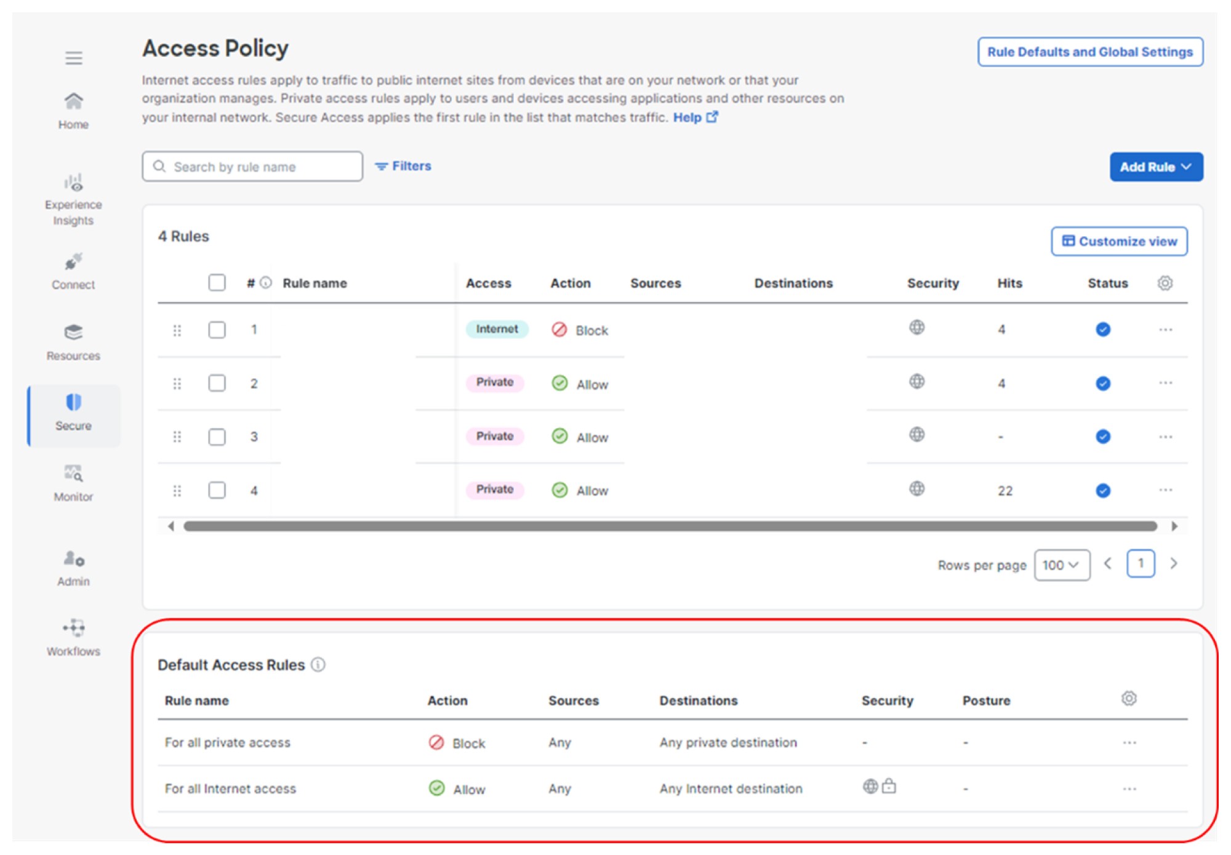Go to previous page of rules
The height and width of the screenshot is (855, 1231).
pyautogui.click(x=1108, y=563)
